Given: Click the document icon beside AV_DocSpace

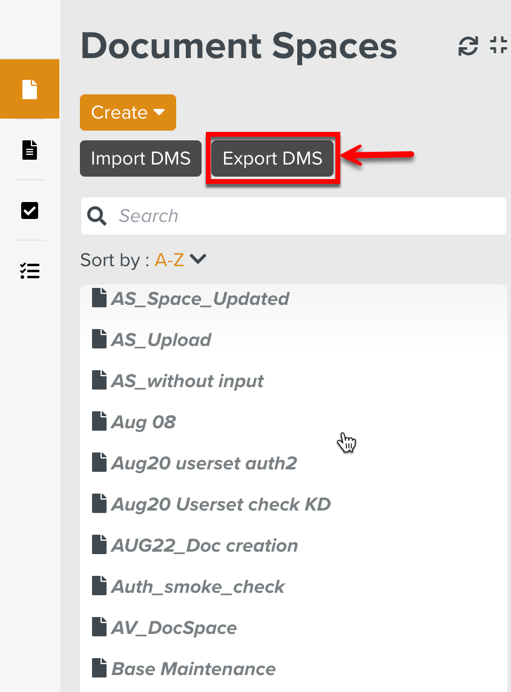Looking at the screenshot, I should point(99,626).
